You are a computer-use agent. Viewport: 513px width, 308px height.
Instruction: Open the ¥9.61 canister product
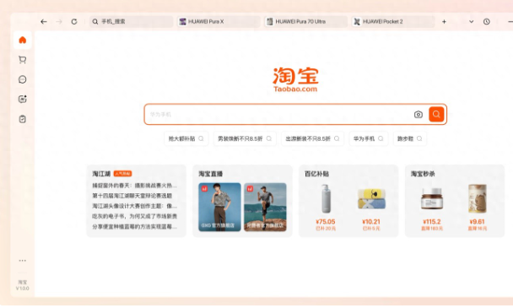[x=477, y=208]
